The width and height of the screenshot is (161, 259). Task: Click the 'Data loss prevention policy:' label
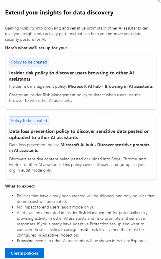pos(34,145)
